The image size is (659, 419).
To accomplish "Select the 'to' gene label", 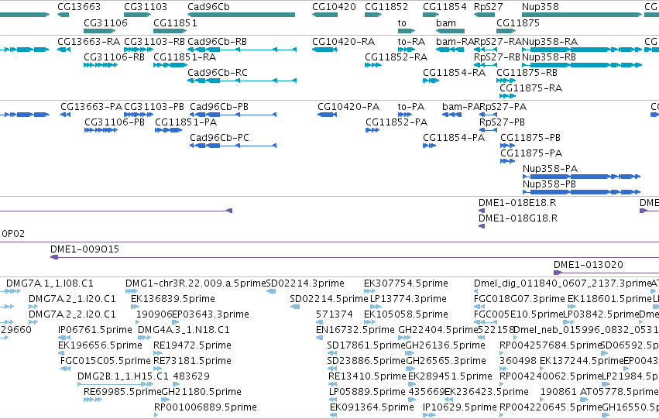I will click(402, 22).
